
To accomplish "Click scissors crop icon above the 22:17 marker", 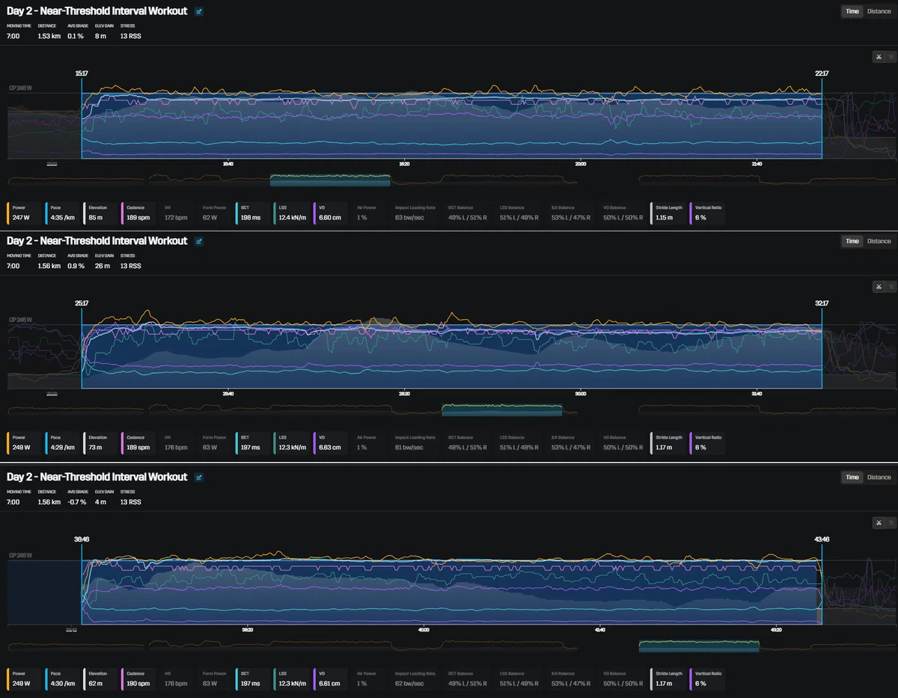I will tap(879, 56).
